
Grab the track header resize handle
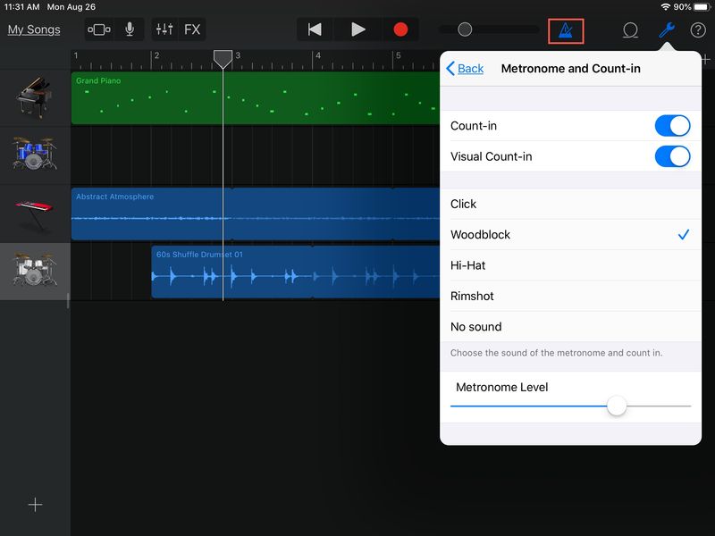(x=68, y=301)
